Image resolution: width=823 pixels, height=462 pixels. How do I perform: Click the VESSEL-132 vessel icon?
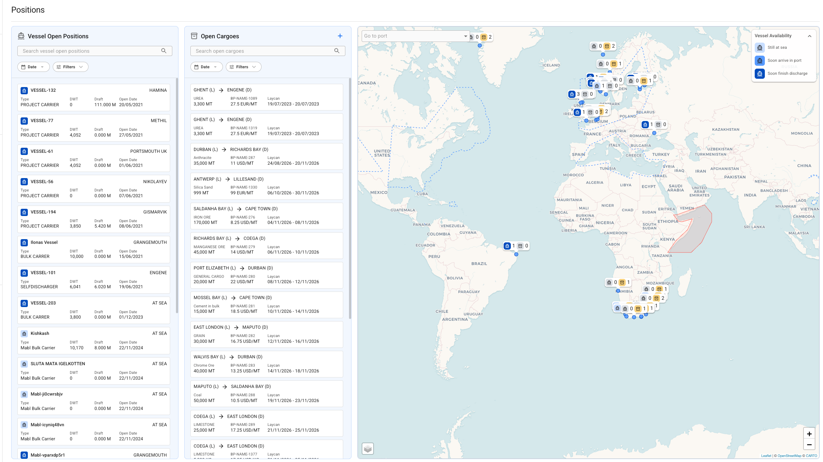point(24,90)
